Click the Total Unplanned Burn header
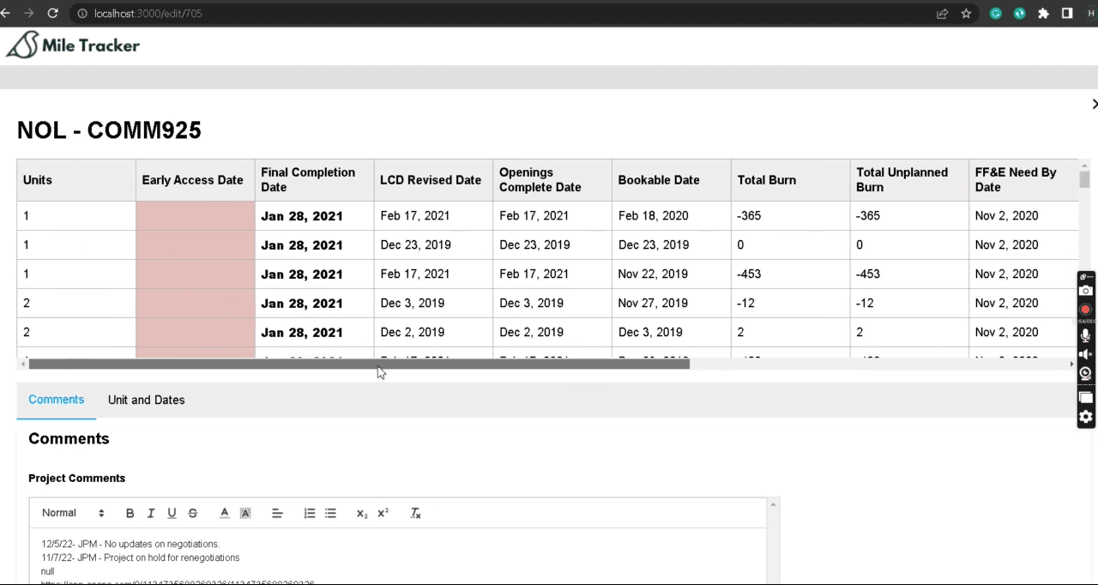This screenshot has height=585, width=1098. point(909,180)
